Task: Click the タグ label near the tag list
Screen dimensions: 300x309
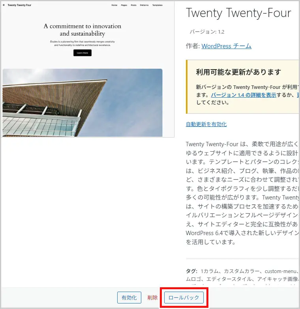Action: pos(191,271)
